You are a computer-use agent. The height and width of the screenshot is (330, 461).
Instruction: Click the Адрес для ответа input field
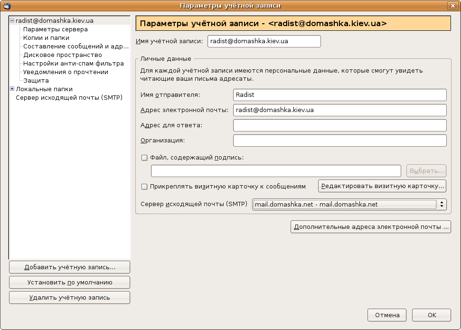[339, 125]
